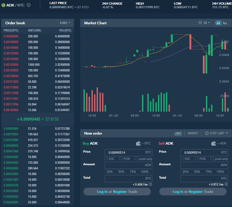
Task: Open the 8 DEC decimals dropdown
Action: 65,23
